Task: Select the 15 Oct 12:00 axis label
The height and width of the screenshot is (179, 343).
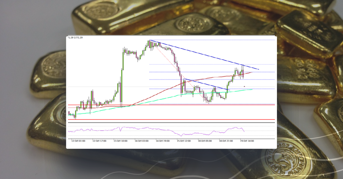Action: point(184,141)
